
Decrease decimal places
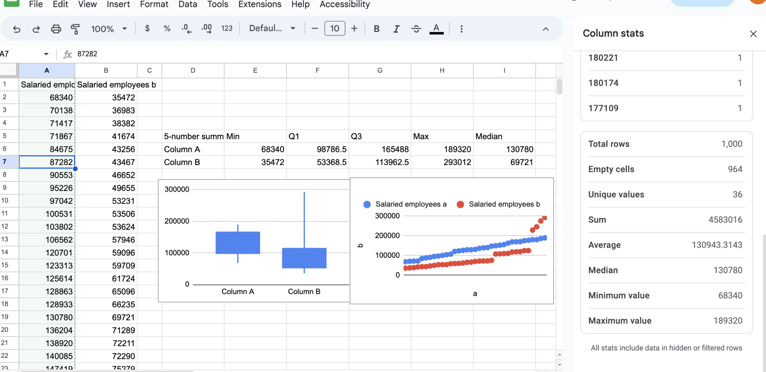coord(186,28)
